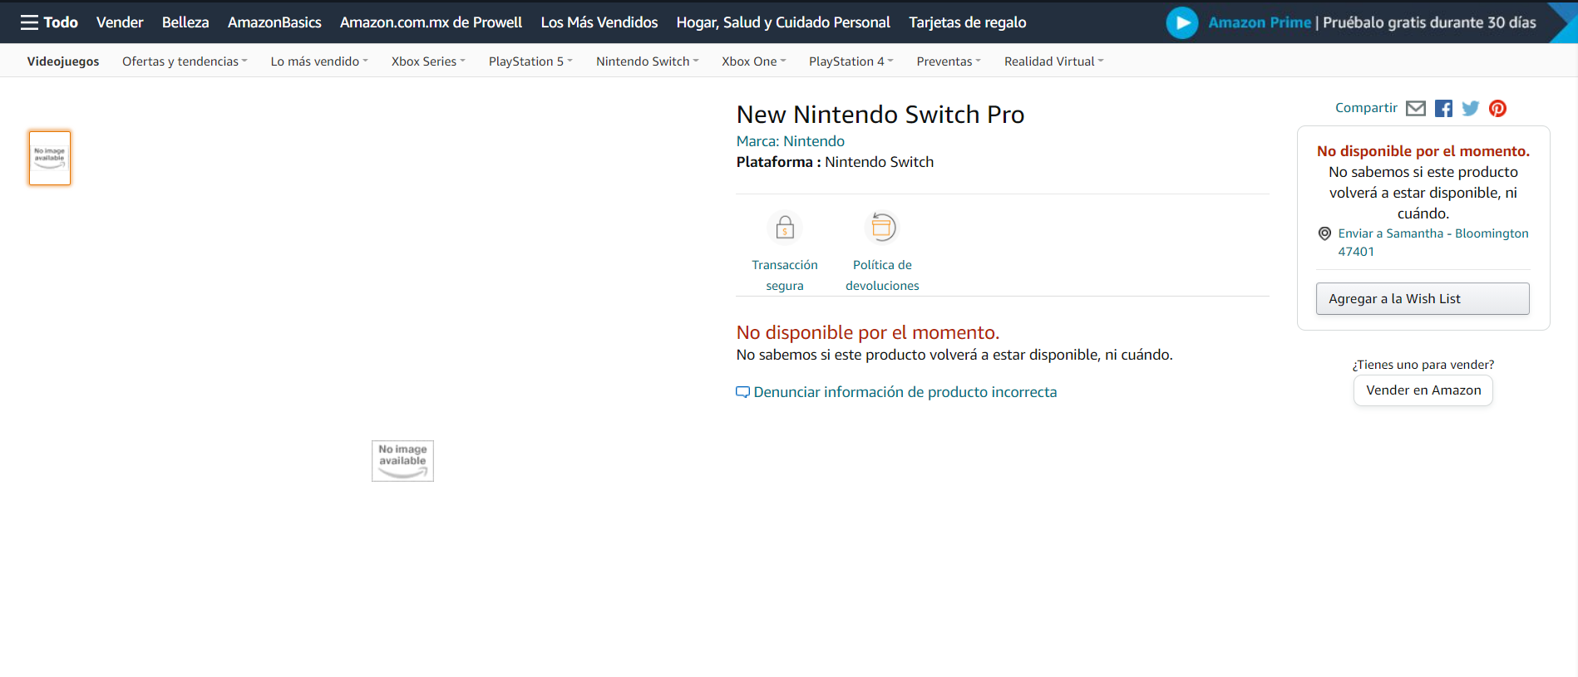Go to Videojuegos category
Screen dimensions: 1578x677
point(63,61)
